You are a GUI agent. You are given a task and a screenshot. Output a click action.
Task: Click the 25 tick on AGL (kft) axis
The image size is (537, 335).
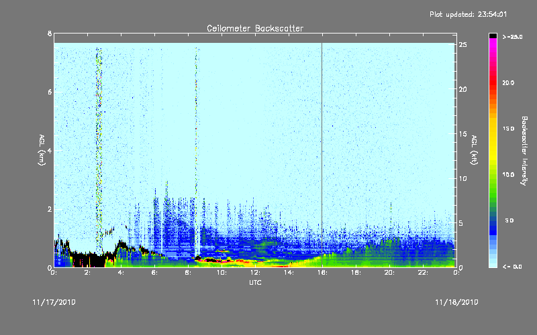click(463, 45)
